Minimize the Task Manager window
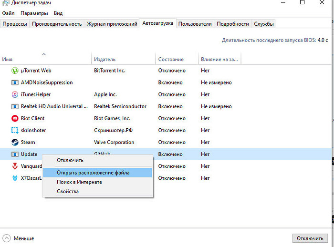This screenshot has height=247, width=334. 283,2
